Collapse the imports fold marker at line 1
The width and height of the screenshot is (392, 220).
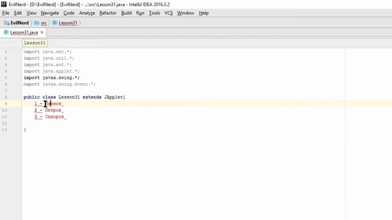21,52
